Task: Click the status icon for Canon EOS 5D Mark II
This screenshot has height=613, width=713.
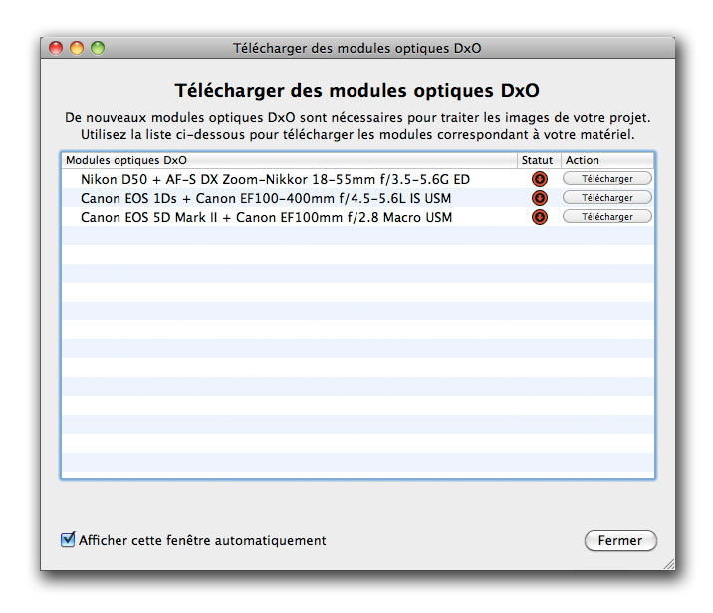Action: click(x=540, y=217)
